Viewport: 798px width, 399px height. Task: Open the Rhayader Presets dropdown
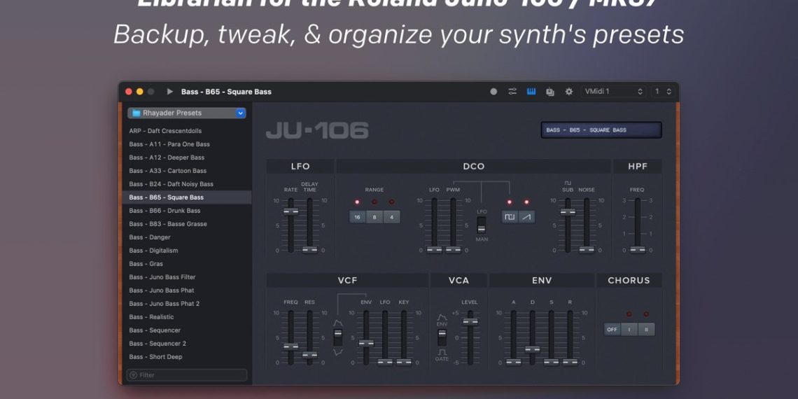pyautogui.click(x=186, y=113)
